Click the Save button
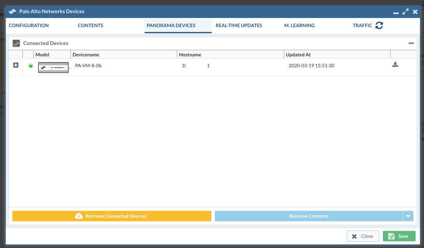Viewport: 424px width, 248px height. point(399,236)
